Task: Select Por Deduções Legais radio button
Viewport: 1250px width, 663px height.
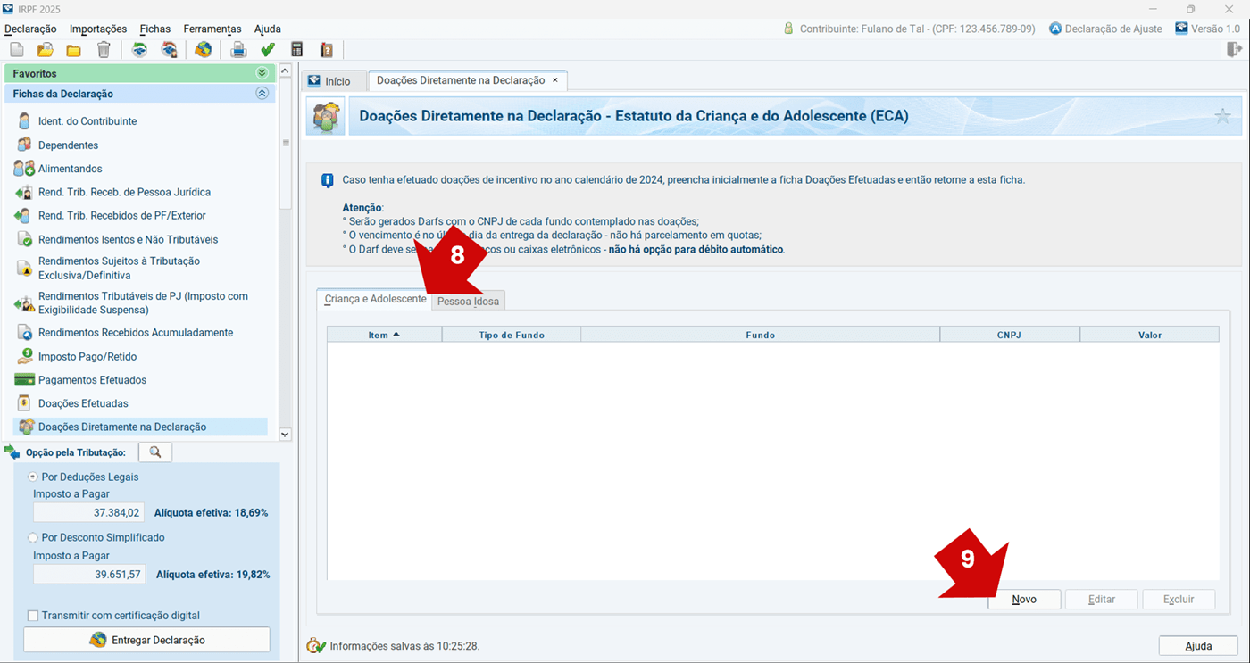Action: pyautogui.click(x=34, y=477)
